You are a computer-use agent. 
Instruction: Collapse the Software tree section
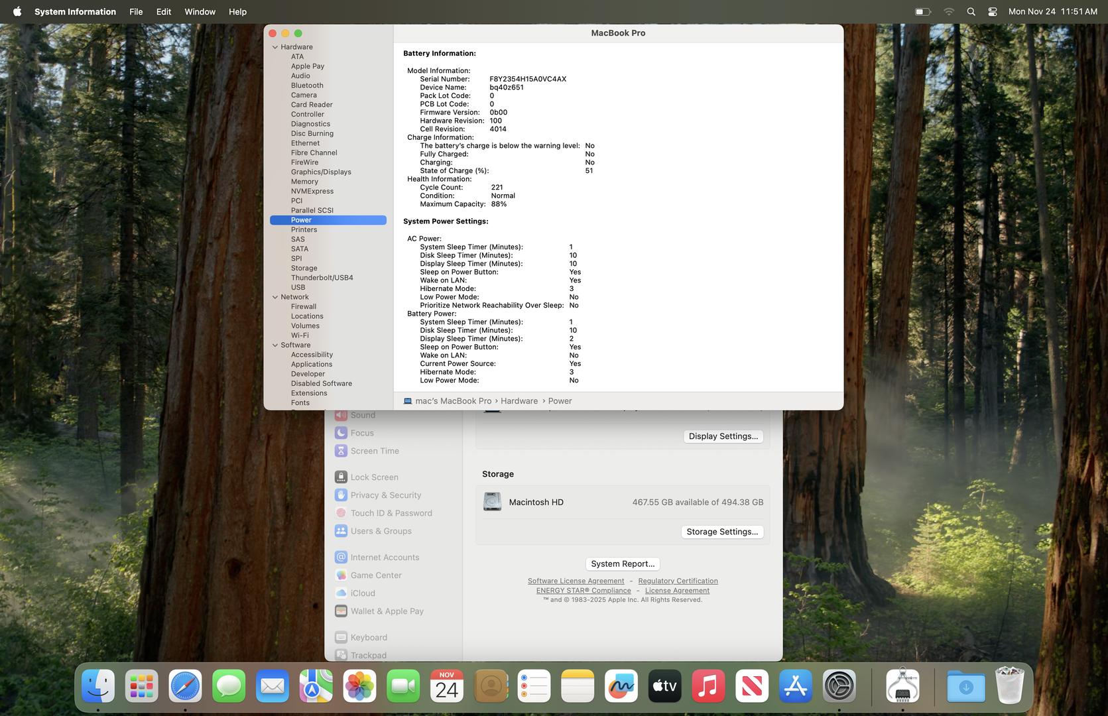click(x=275, y=345)
